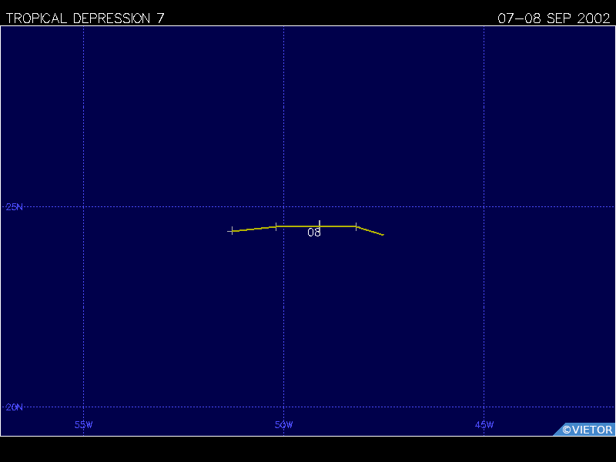
Task: Click the 55W longitude label
Action: click(84, 425)
